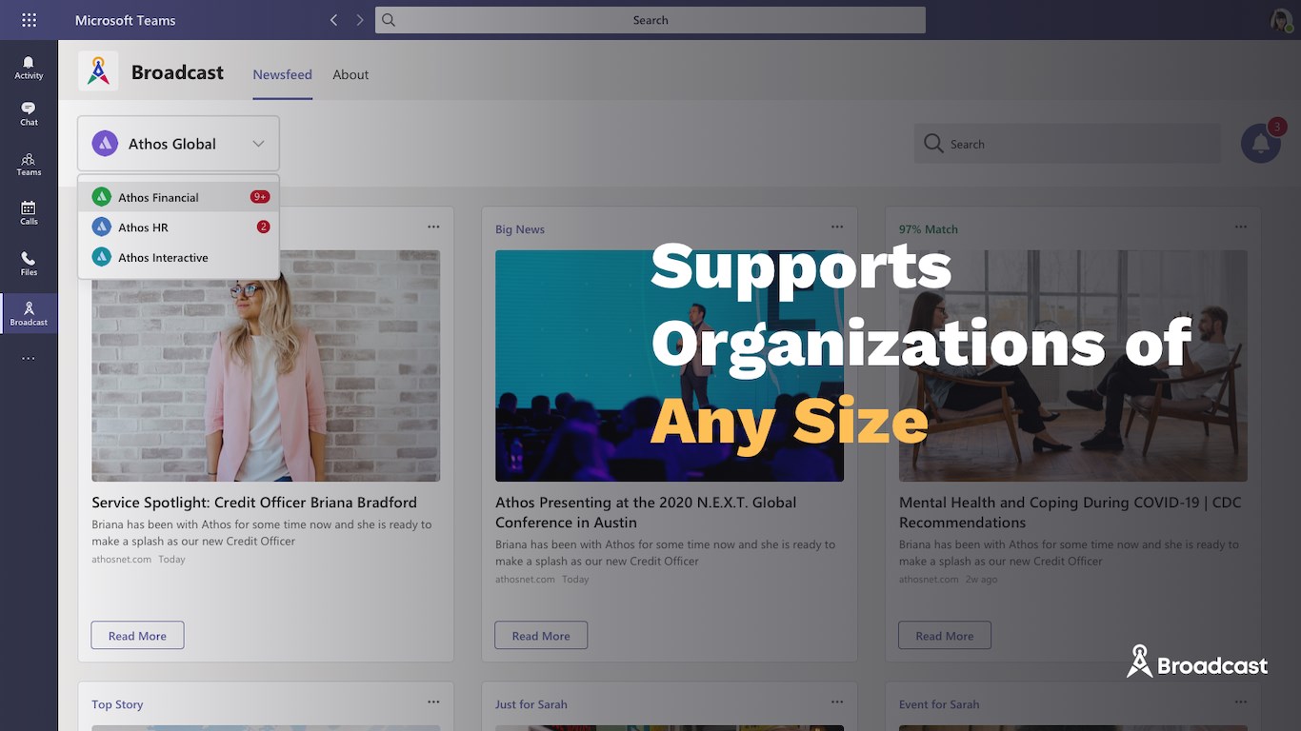Click the Top Story card label
Image resolution: width=1301 pixels, height=731 pixels.
(x=117, y=704)
